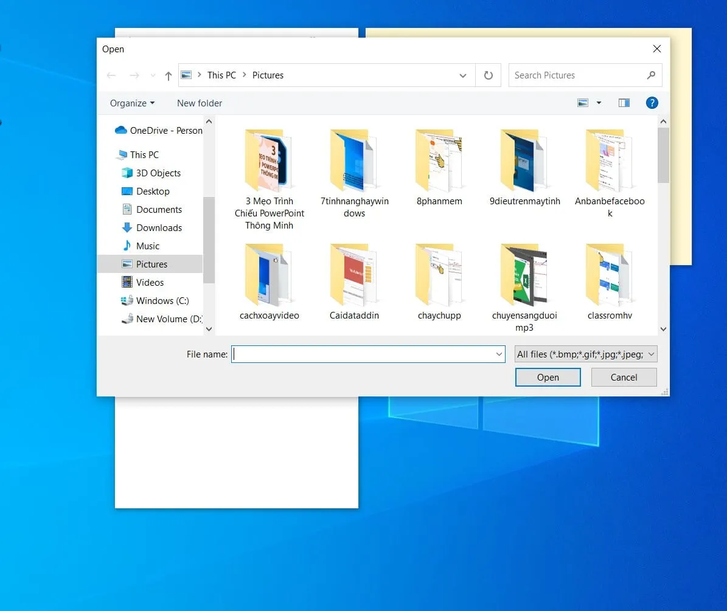
Task: Click New folder in toolbar
Action: tap(200, 103)
